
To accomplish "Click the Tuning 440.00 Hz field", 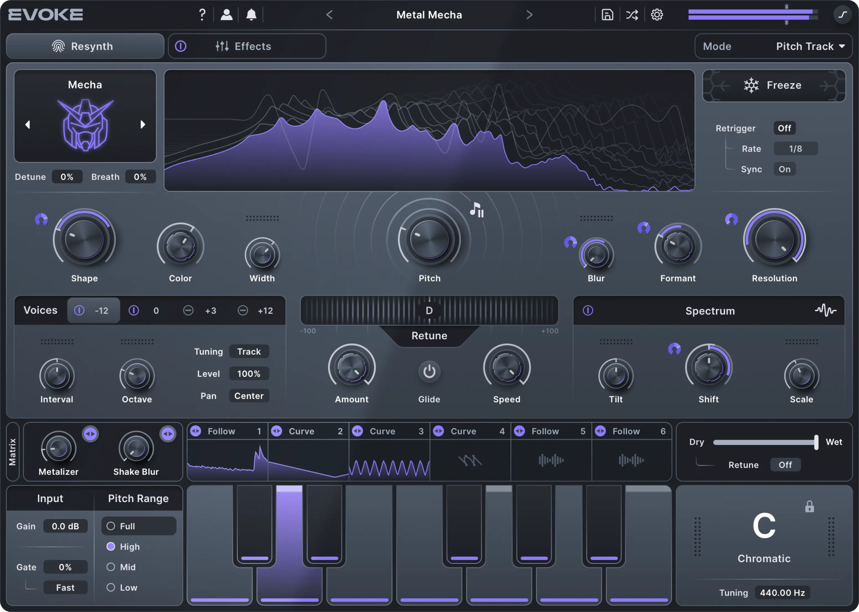I will pyautogui.click(x=783, y=592).
